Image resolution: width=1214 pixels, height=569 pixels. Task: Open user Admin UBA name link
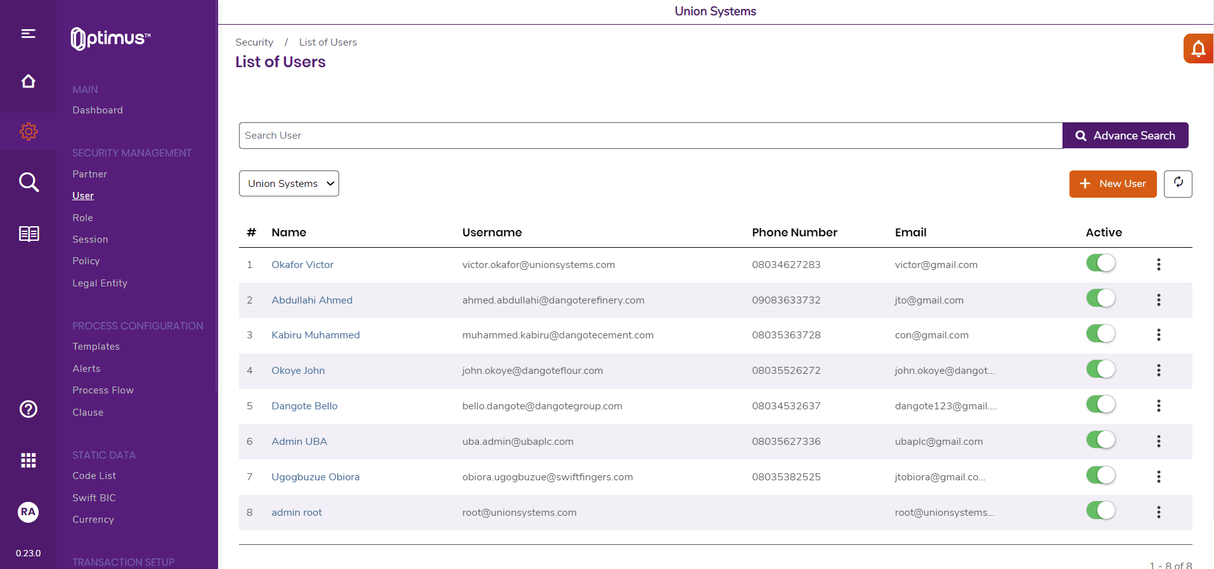(x=299, y=442)
